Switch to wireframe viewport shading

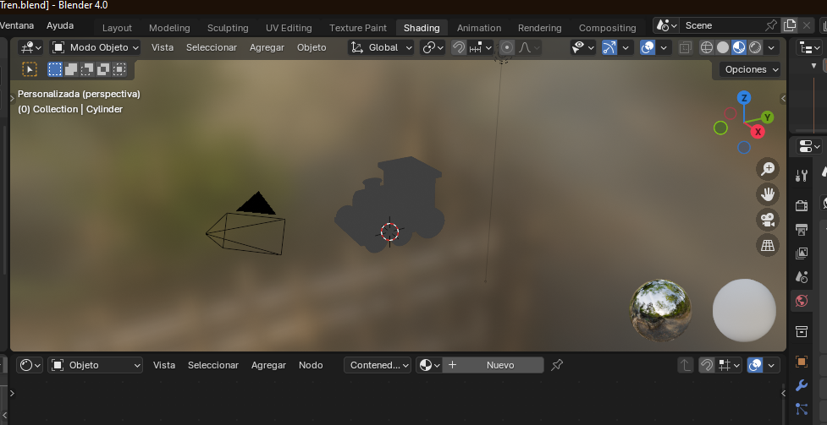click(707, 47)
